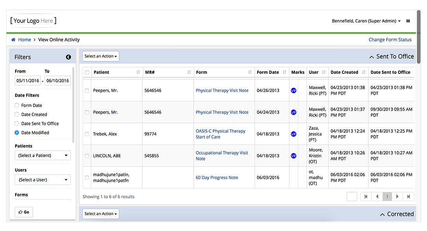Go to previous page of results

pos(377,197)
